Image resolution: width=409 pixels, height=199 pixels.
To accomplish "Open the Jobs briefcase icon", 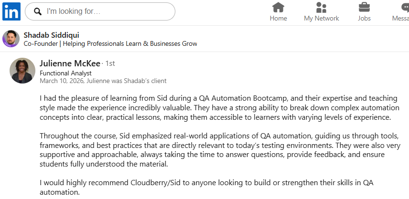I will [x=364, y=8].
